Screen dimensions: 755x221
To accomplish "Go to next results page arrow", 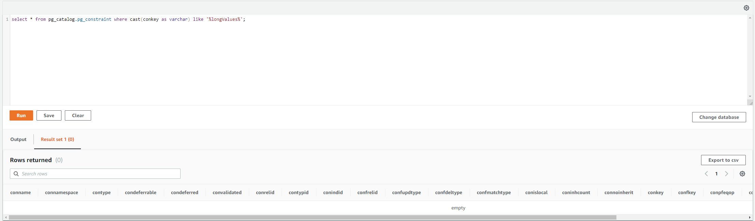I will [x=727, y=174].
